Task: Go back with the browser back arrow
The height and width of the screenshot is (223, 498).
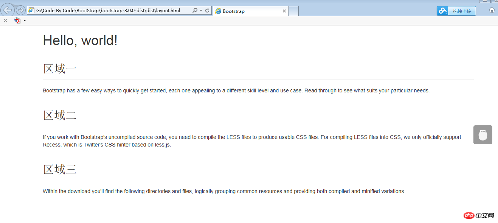Action: coord(8,10)
